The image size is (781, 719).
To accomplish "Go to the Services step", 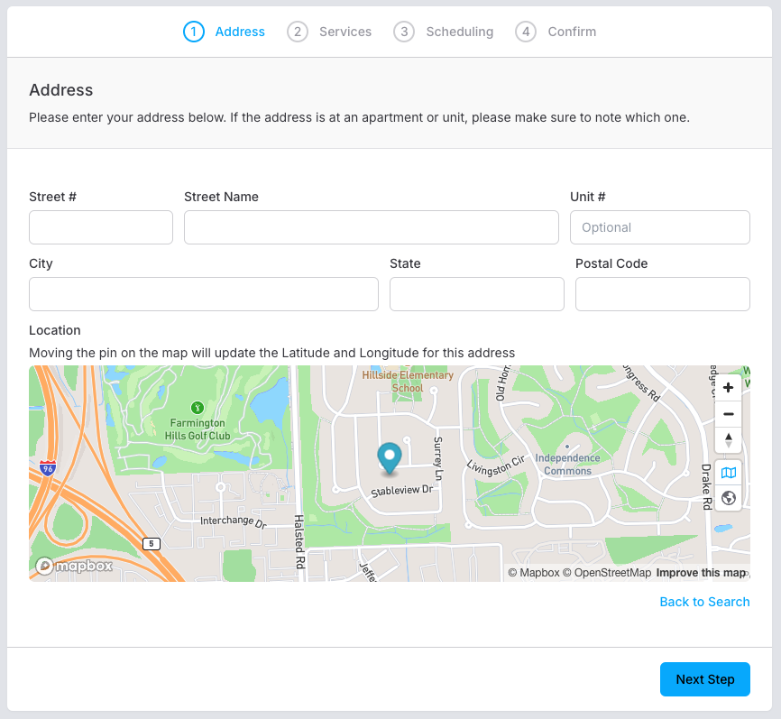I will 329,32.
